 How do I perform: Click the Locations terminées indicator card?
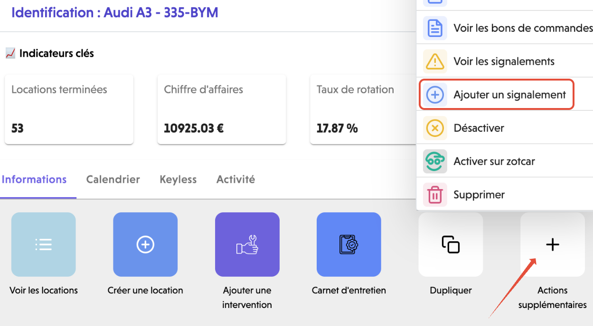pos(69,109)
